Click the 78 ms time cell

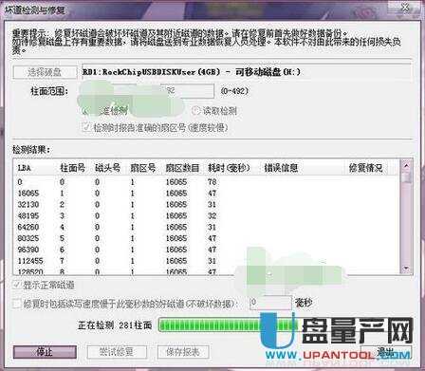pos(212,182)
